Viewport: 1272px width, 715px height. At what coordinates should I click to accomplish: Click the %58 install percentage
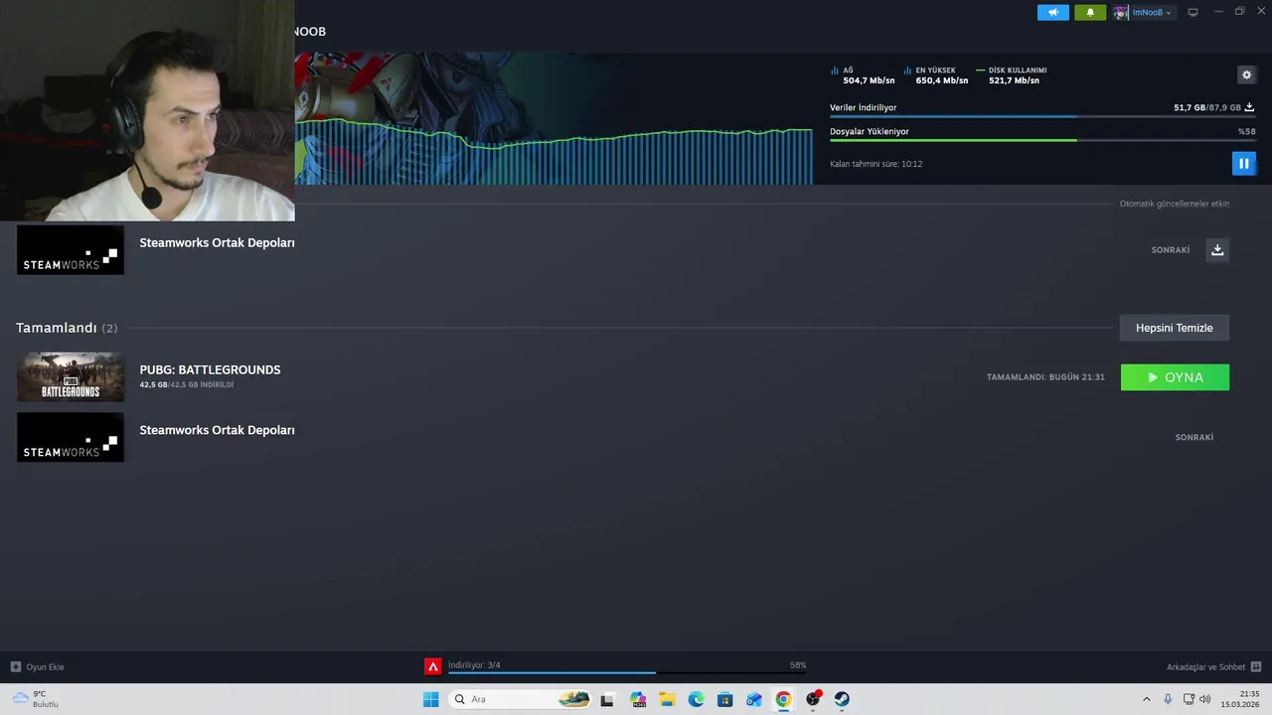1246,131
